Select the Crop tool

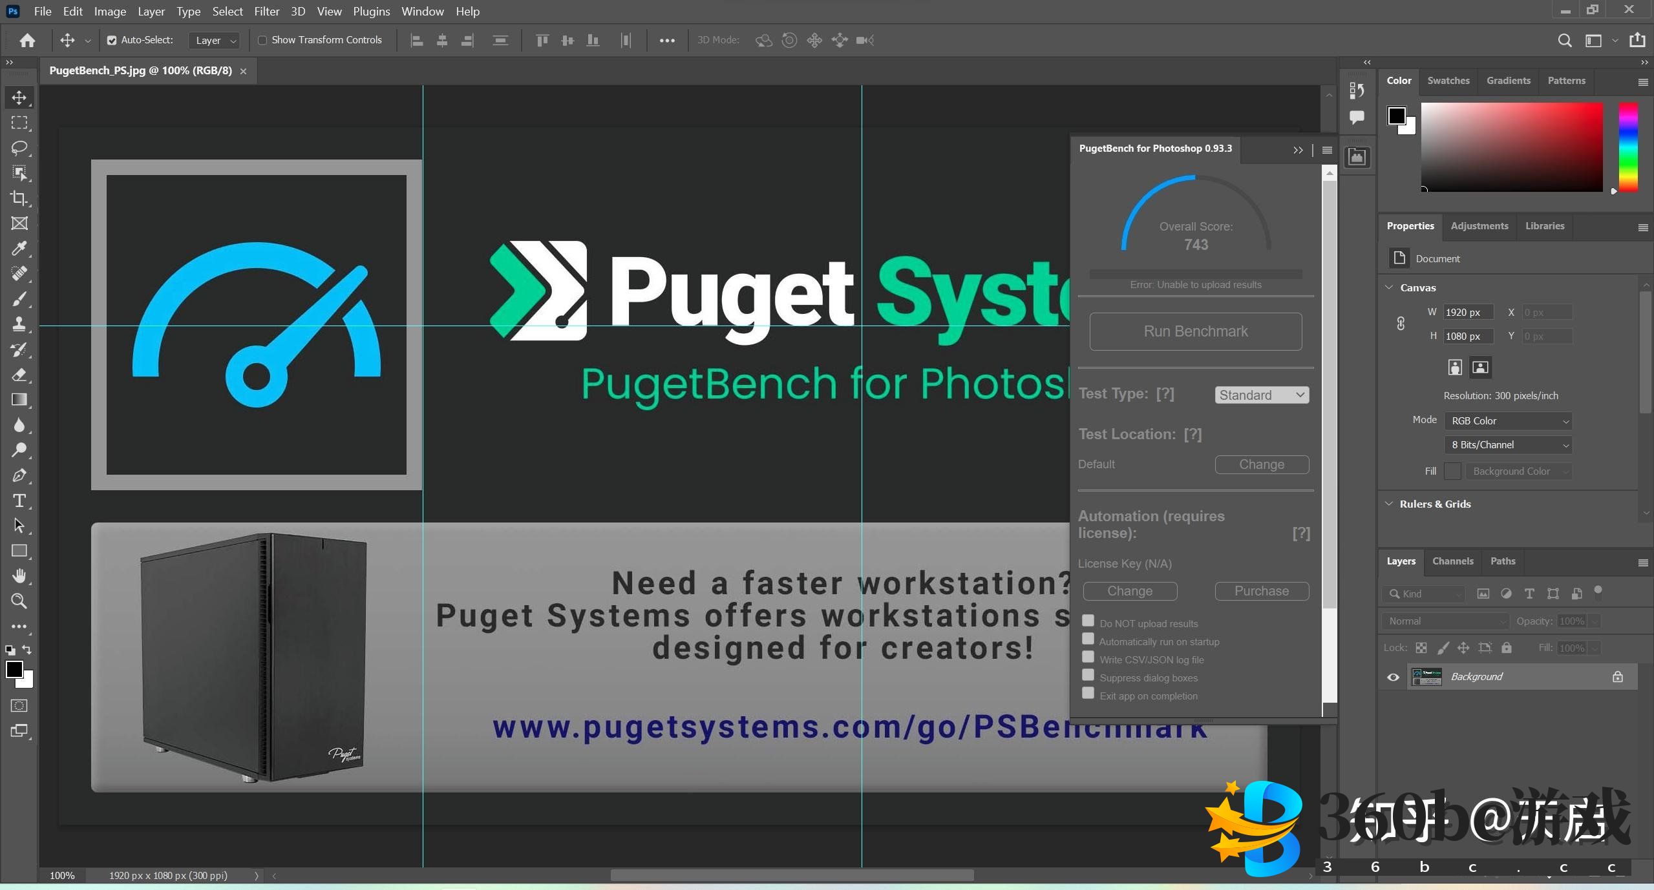(x=19, y=198)
